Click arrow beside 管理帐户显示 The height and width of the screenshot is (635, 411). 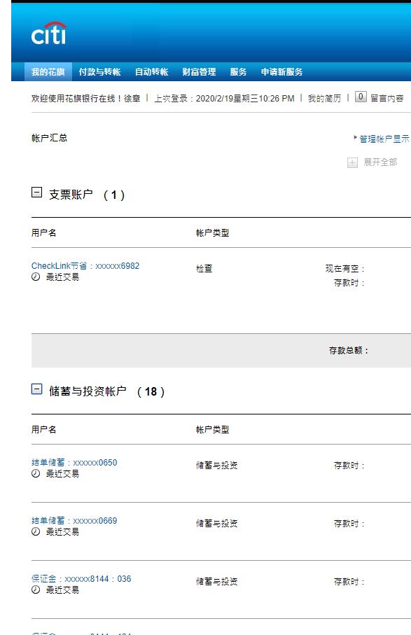click(356, 138)
